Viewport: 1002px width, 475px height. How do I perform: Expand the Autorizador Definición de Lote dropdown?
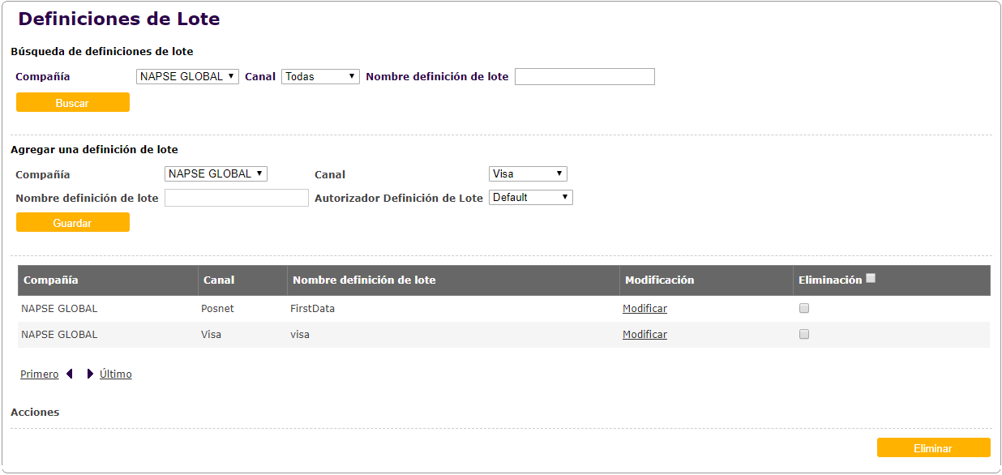(530, 197)
